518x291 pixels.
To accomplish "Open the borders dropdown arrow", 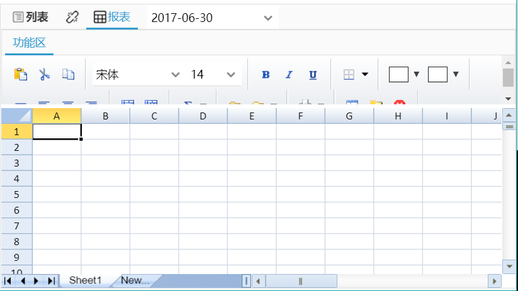I will 365,74.
